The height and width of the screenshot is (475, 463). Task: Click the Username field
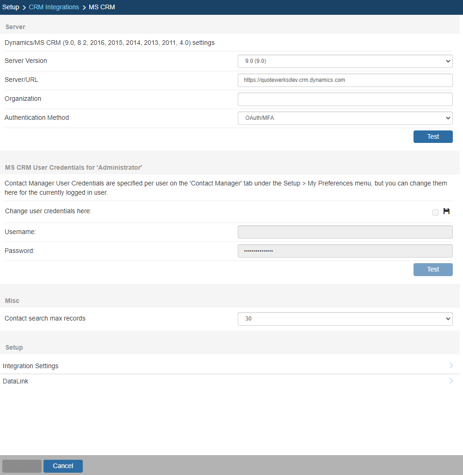pos(345,232)
